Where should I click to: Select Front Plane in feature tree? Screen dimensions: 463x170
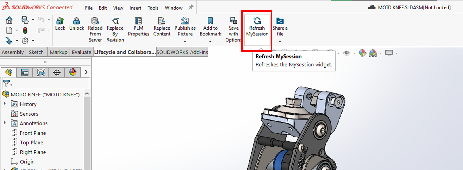[x=33, y=133]
